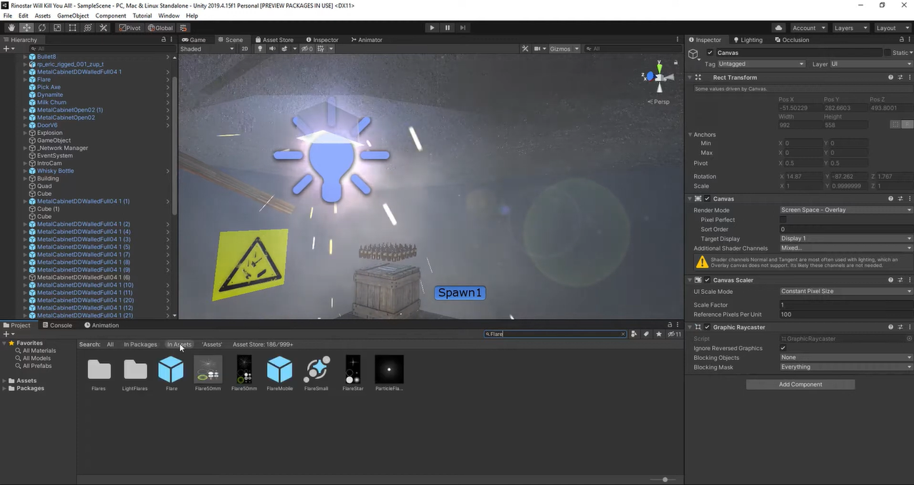Select the Move tool
Screen dimensions: 914x485
pos(26,28)
